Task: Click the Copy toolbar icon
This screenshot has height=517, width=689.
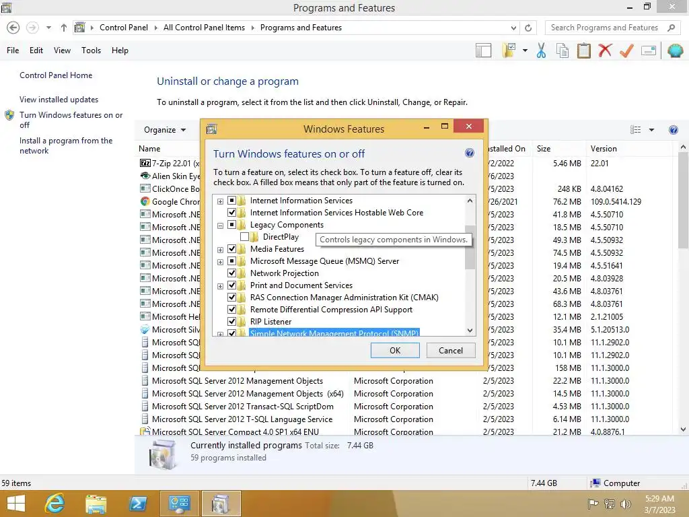Action: pyautogui.click(x=562, y=50)
